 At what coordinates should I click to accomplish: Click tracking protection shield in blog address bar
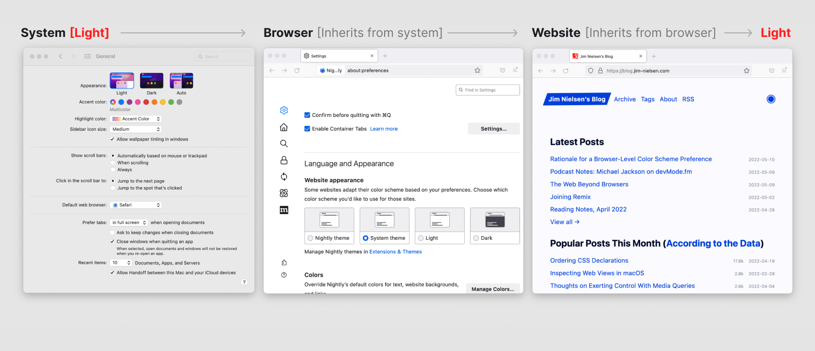[590, 71]
